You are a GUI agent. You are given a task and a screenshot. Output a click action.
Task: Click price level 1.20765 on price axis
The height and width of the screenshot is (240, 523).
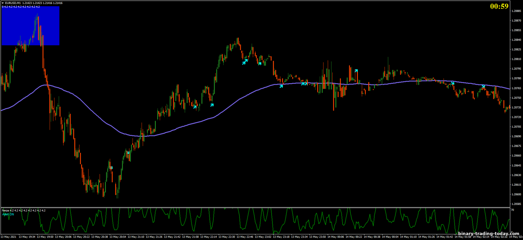[x=516, y=88]
